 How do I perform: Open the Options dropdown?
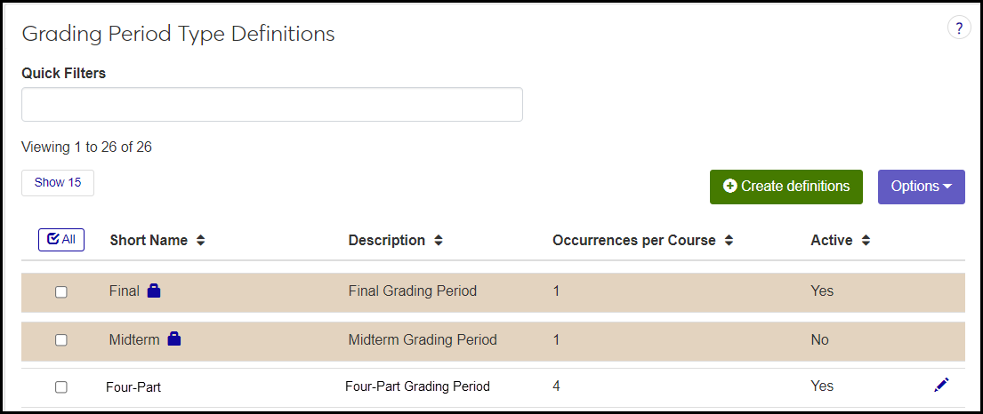[921, 187]
